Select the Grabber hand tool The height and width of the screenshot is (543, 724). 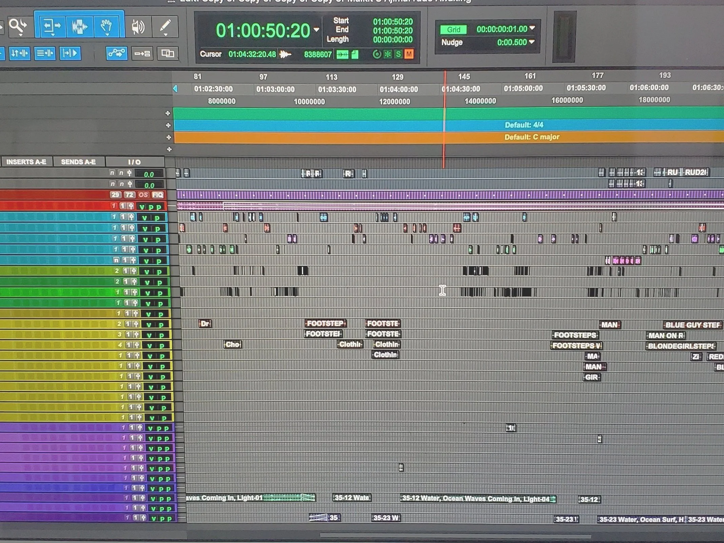click(106, 26)
